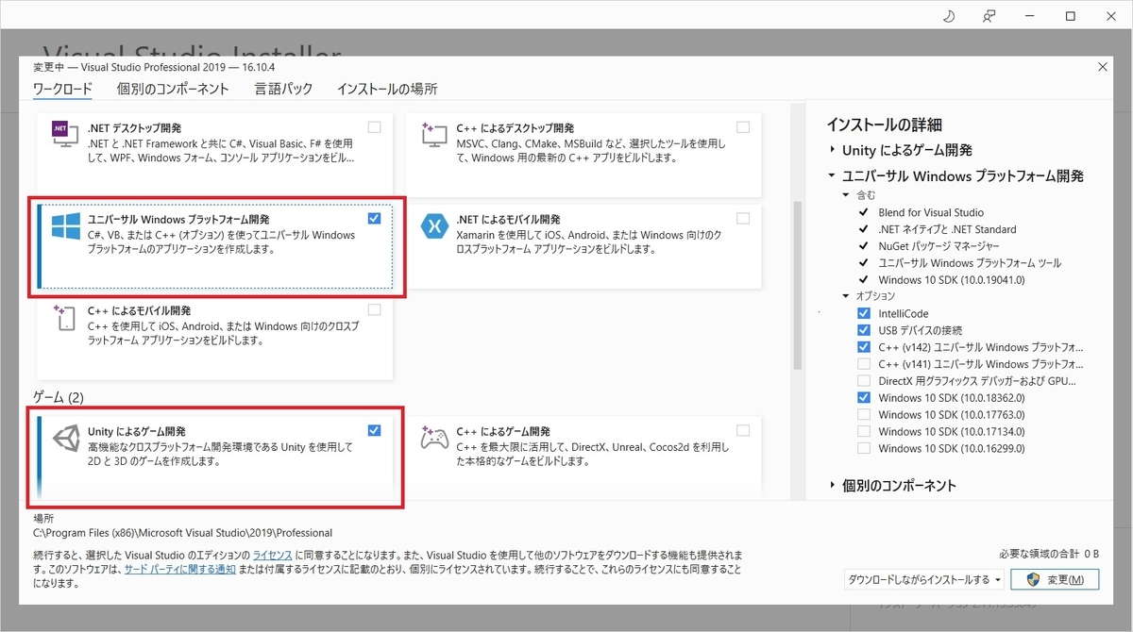Click the 変更(M) modify button

point(1055,579)
